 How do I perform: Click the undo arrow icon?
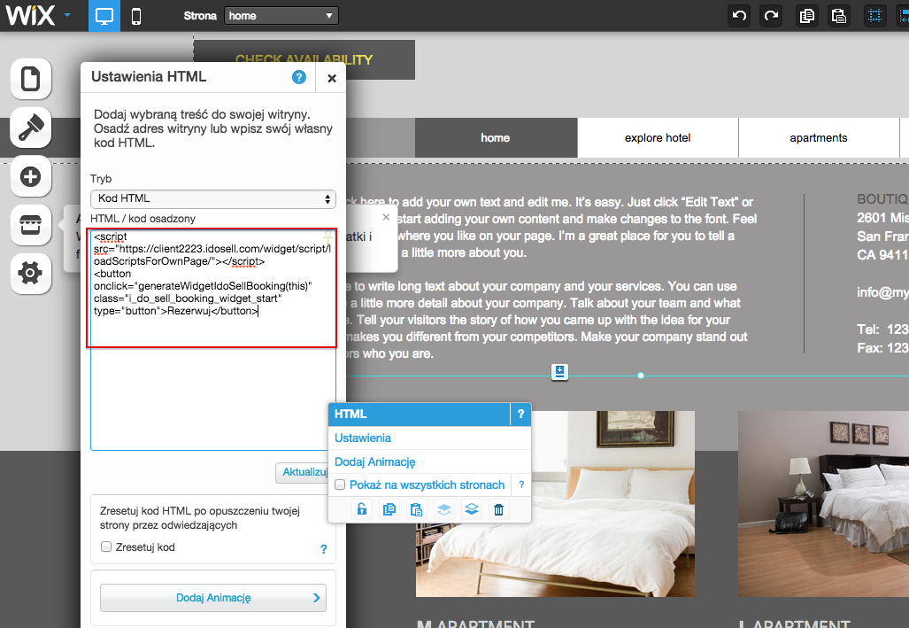point(739,16)
